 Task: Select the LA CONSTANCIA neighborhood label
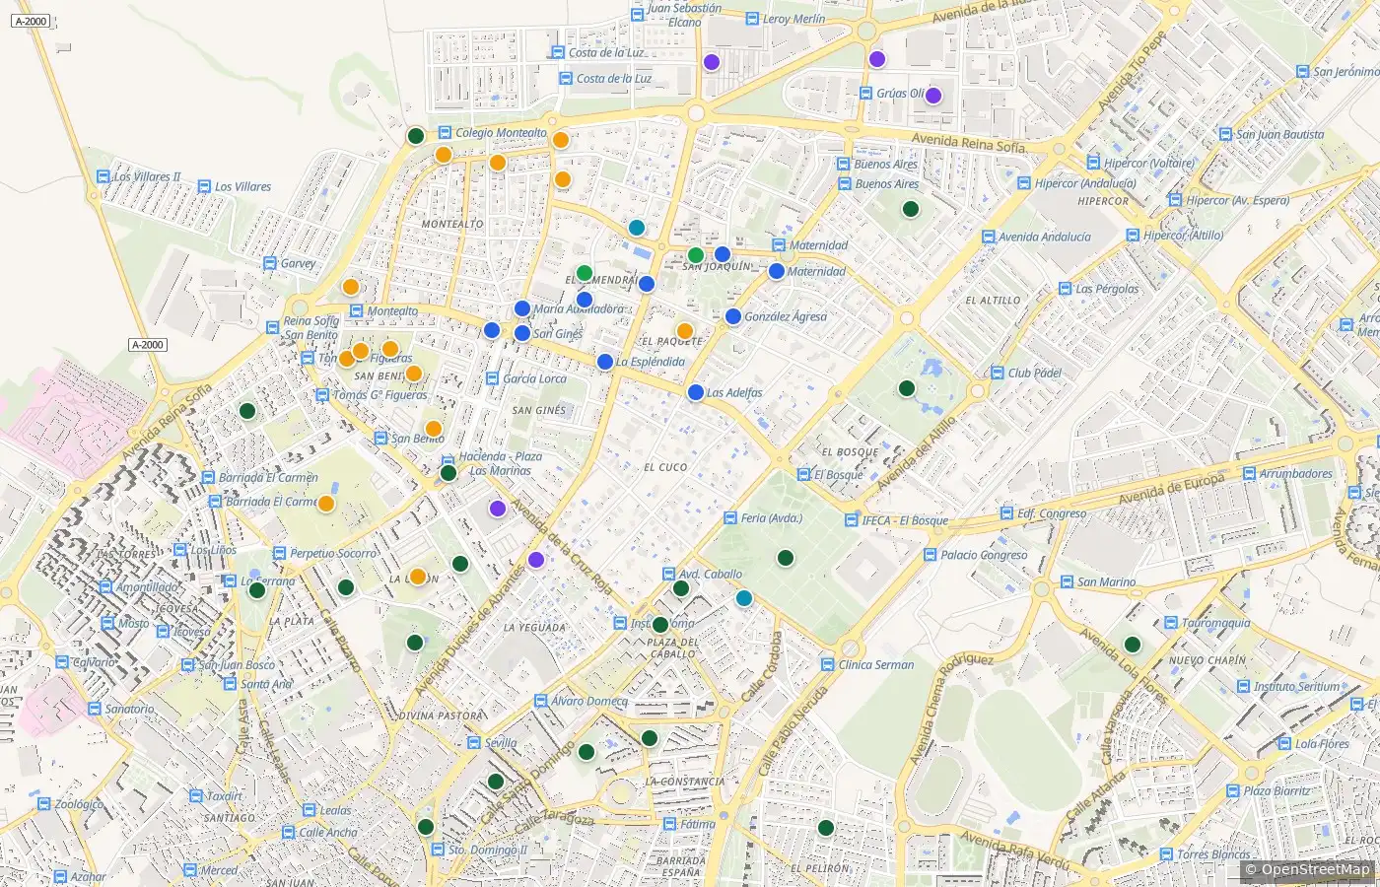point(684,782)
